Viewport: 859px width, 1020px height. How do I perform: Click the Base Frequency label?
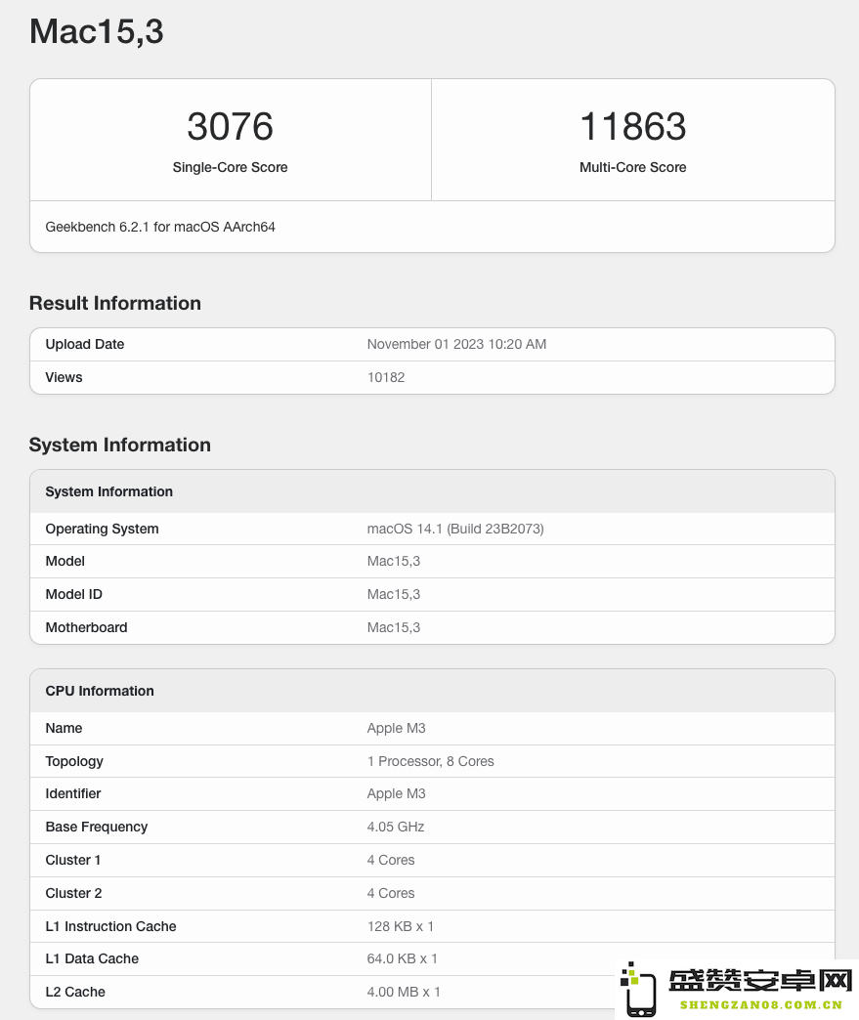click(x=97, y=827)
